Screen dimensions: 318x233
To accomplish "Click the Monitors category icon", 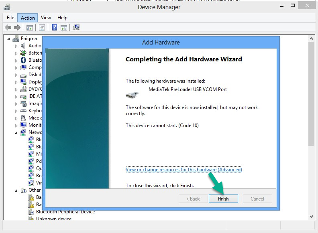I will [23, 125].
